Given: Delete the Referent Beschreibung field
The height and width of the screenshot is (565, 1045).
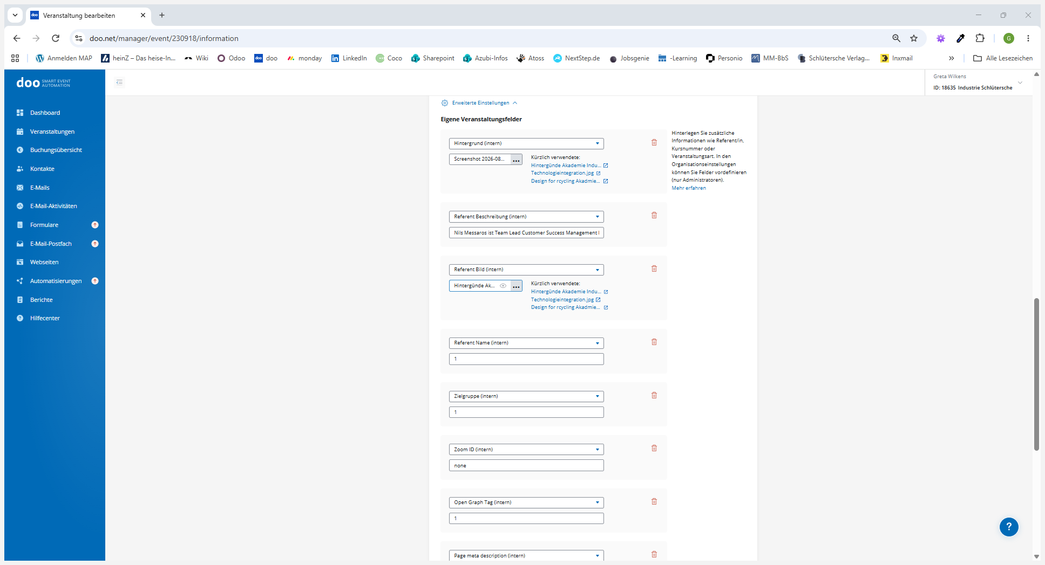Looking at the screenshot, I should click(x=654, y=215).
